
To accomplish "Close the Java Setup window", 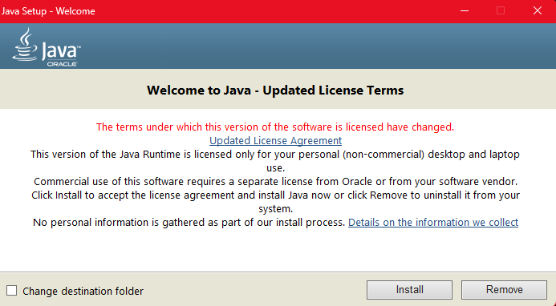I will click(538, 11).
